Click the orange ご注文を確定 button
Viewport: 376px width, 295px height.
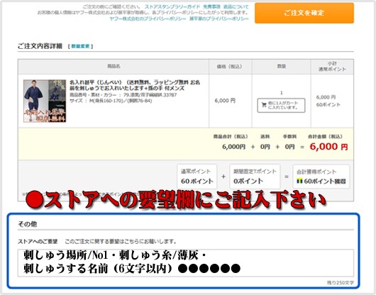(304, 13)
